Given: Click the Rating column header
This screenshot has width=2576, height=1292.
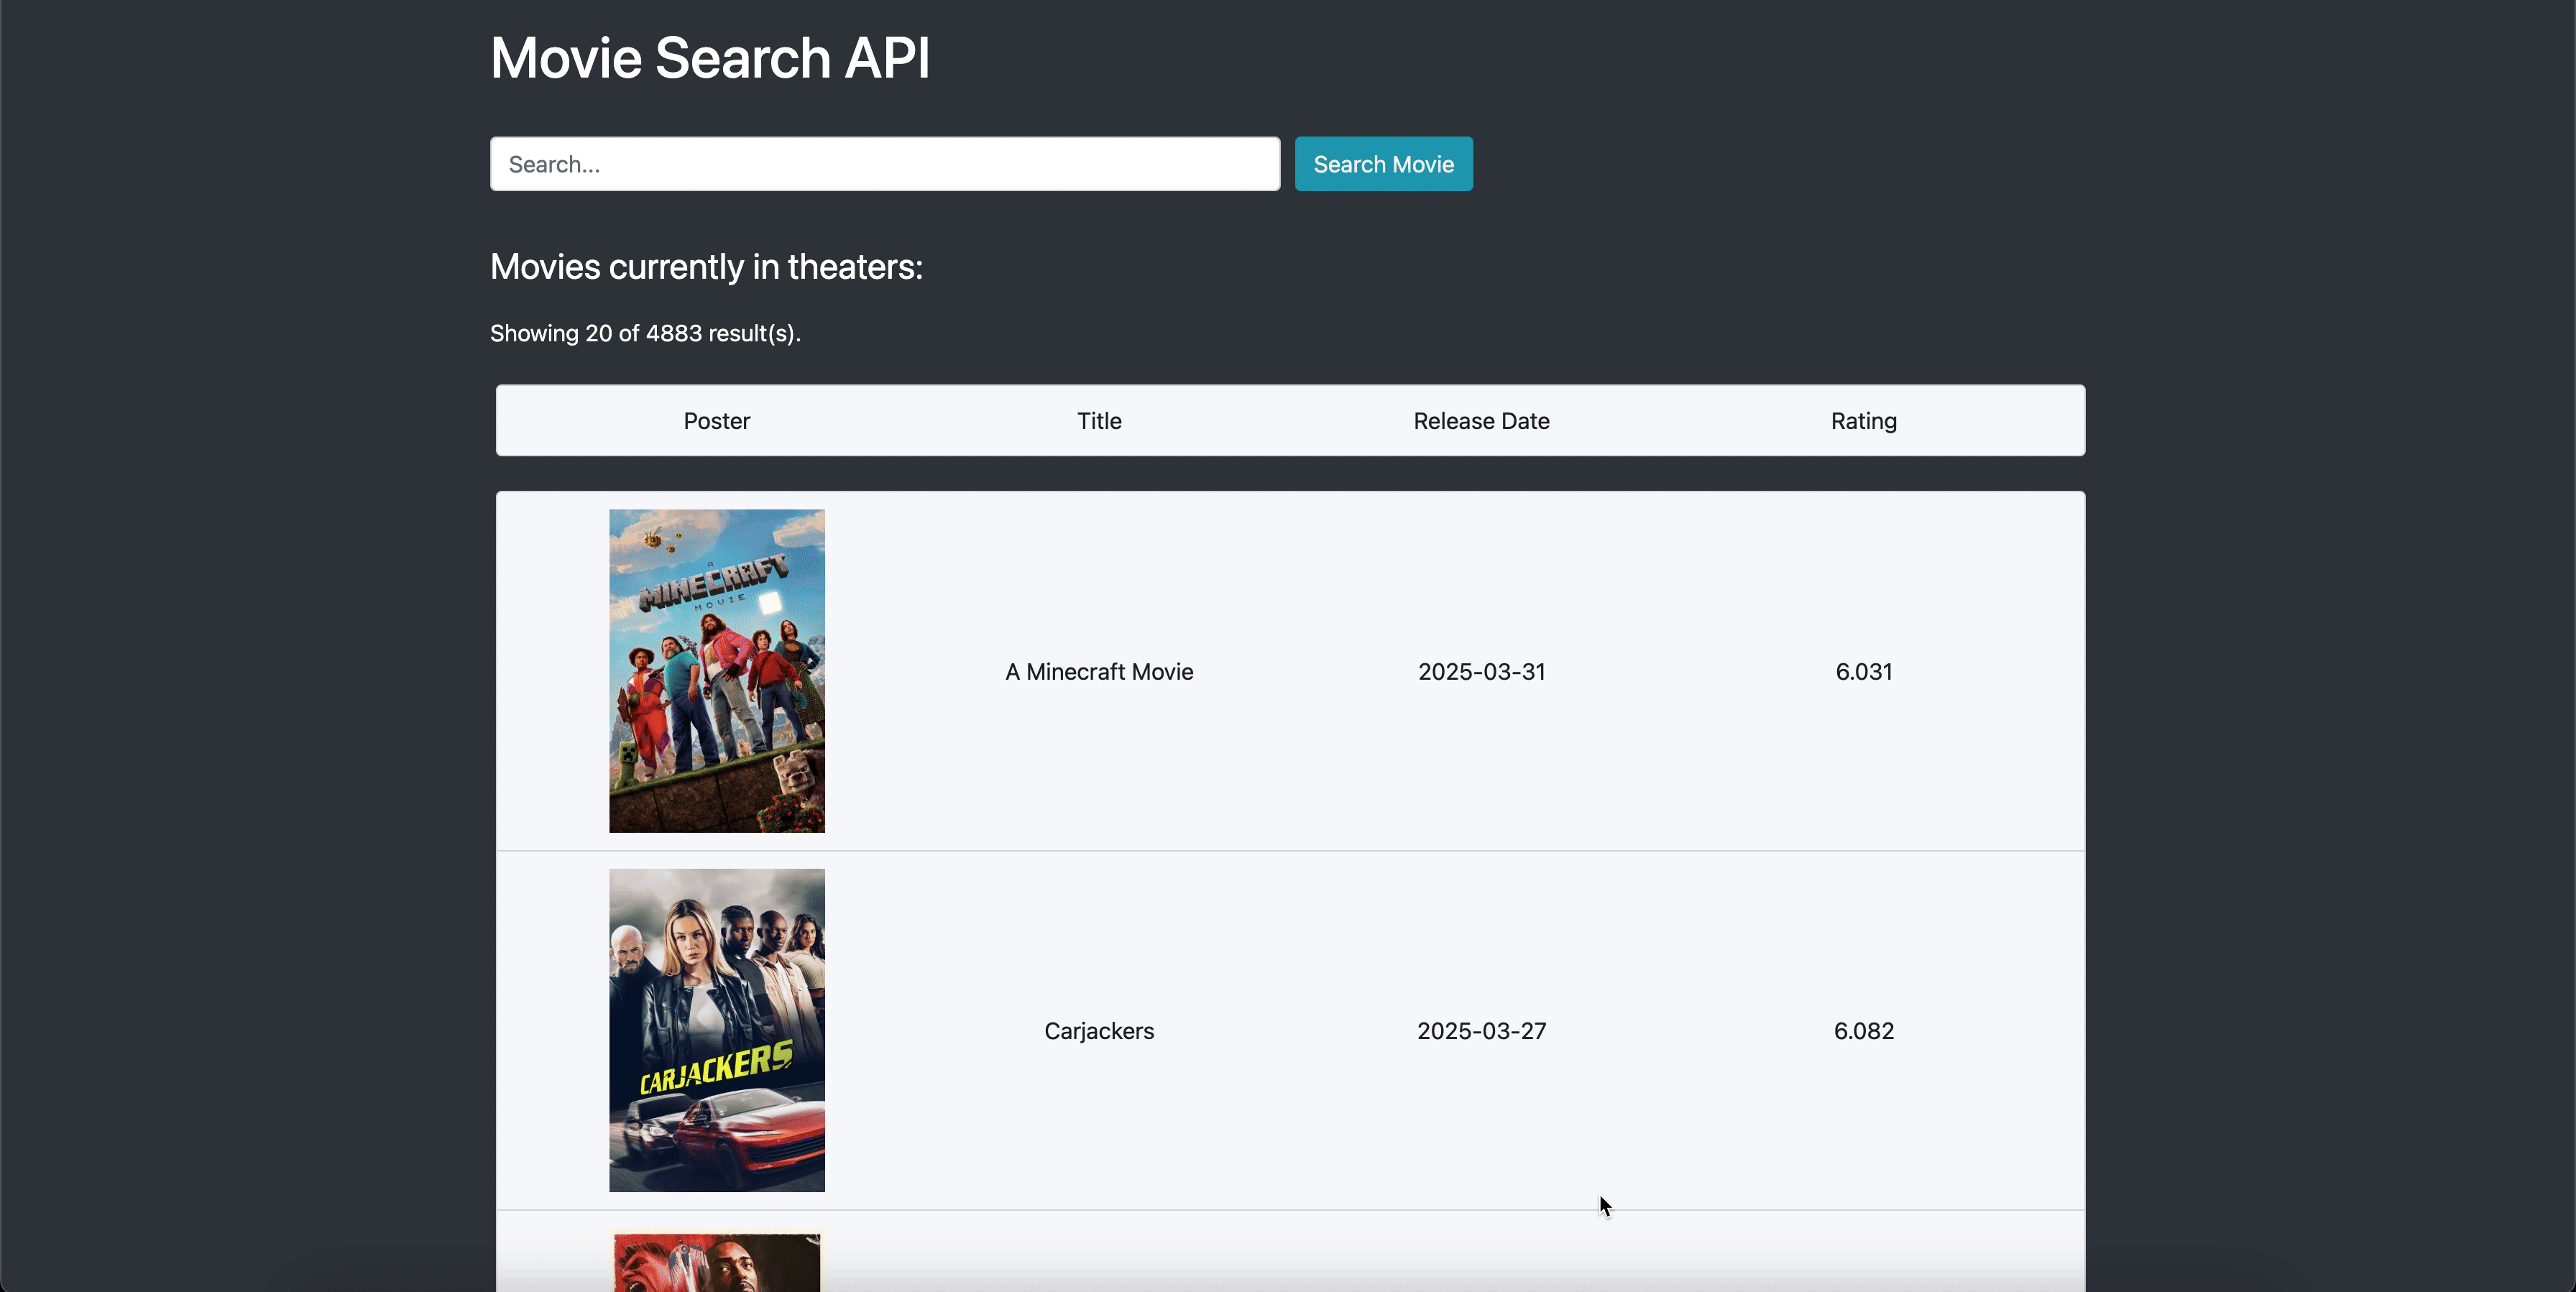Looking at the screenshot, I should point(1863,421).
